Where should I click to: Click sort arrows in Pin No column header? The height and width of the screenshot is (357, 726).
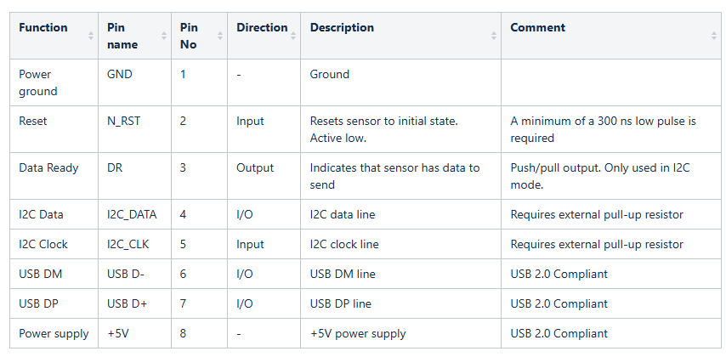pyautogui.click(x=220, y=36)
